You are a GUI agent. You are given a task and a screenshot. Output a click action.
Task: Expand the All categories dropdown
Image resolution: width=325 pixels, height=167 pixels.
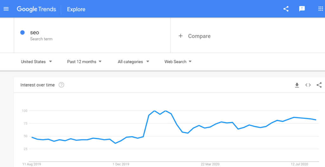[x=133, y=62]
